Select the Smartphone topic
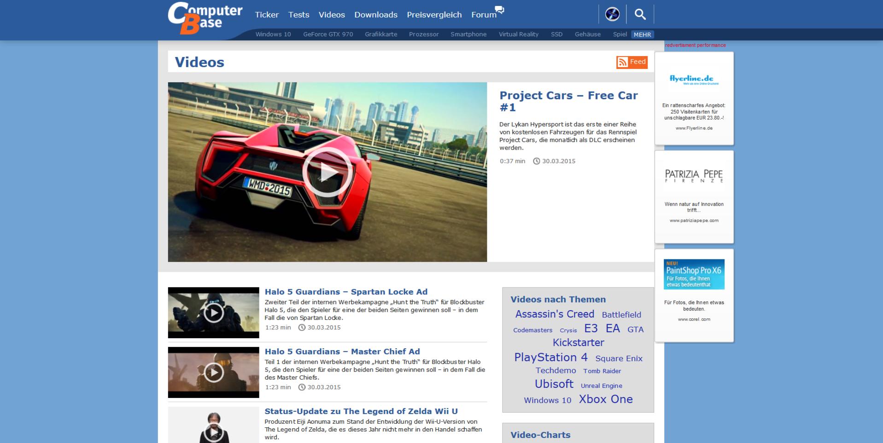This screenshot has height=443, width=883. pos(468,35)
